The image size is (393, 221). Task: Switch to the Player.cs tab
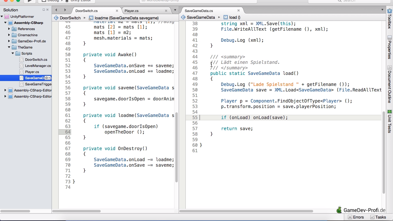click(x=131, y=11)
